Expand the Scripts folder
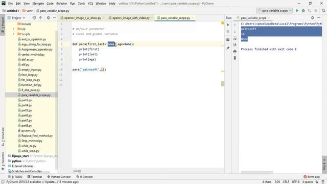Viewport: 327px width, 184px height. tap(14, 34)
